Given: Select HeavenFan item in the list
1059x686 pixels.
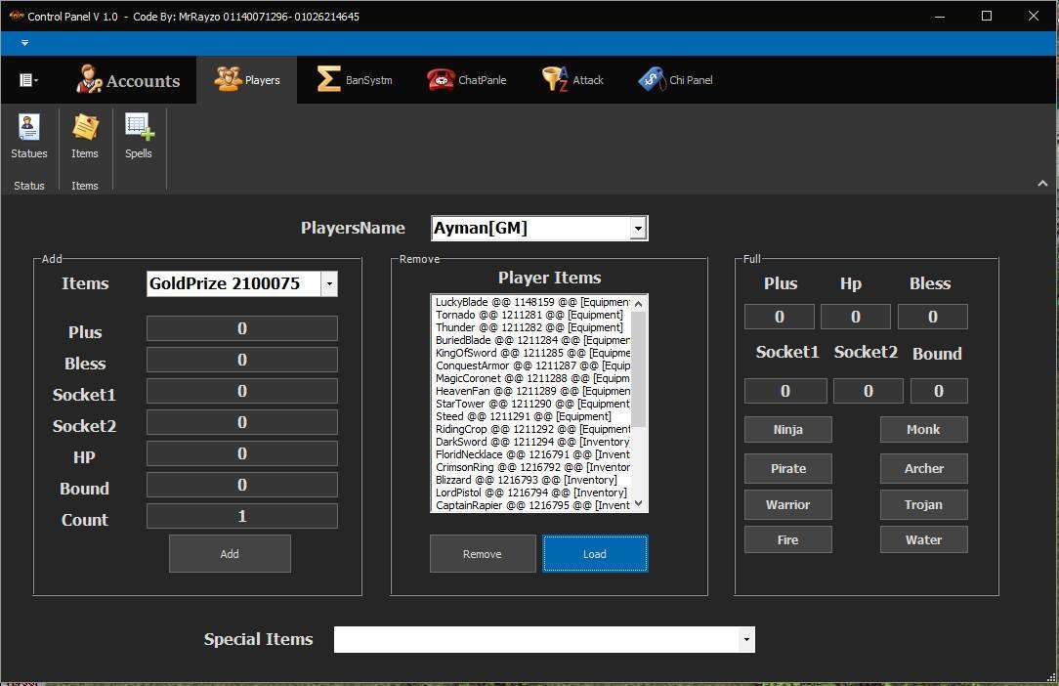Looking at the screenshot, I should pyautogui.click(x=531, y=391).
